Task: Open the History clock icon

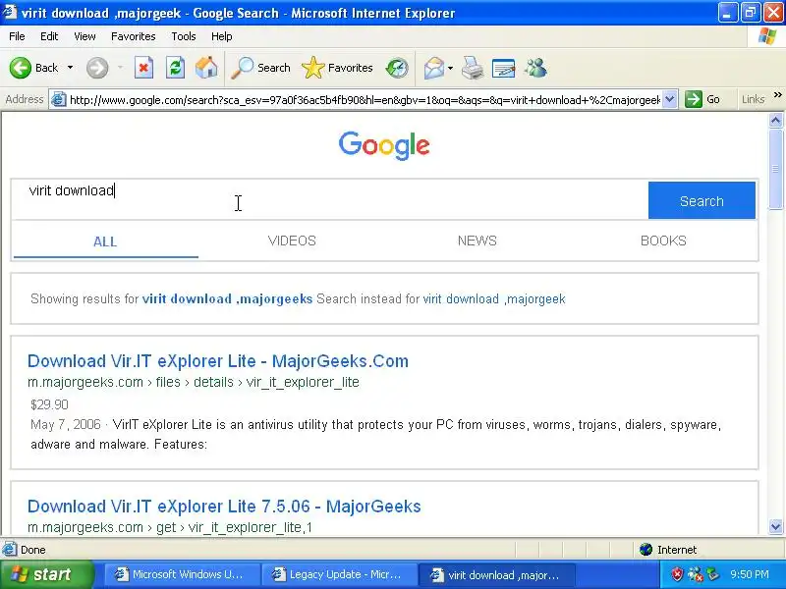Action: 397,68
